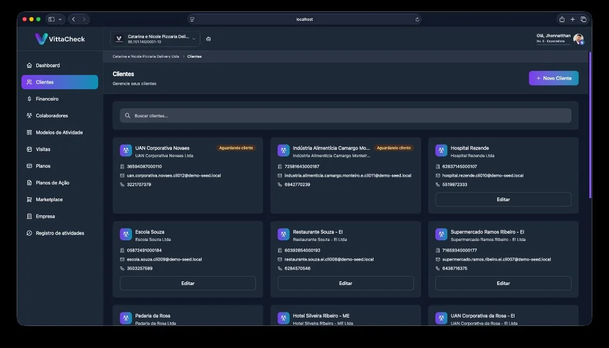This screenshot has width=609, height=348.
Task: Click the Registro de atividades history icon
Action: point(29,233)
